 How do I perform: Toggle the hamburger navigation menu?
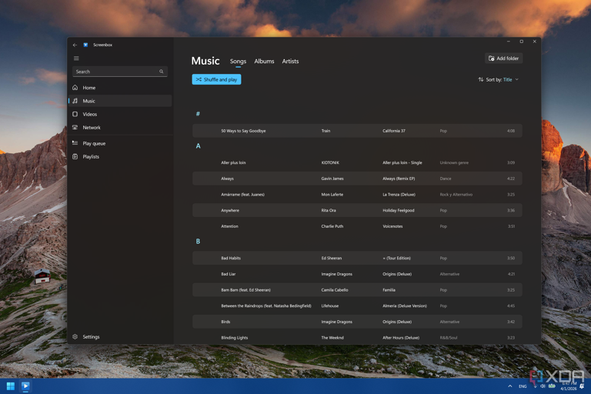tap(76, 58)
